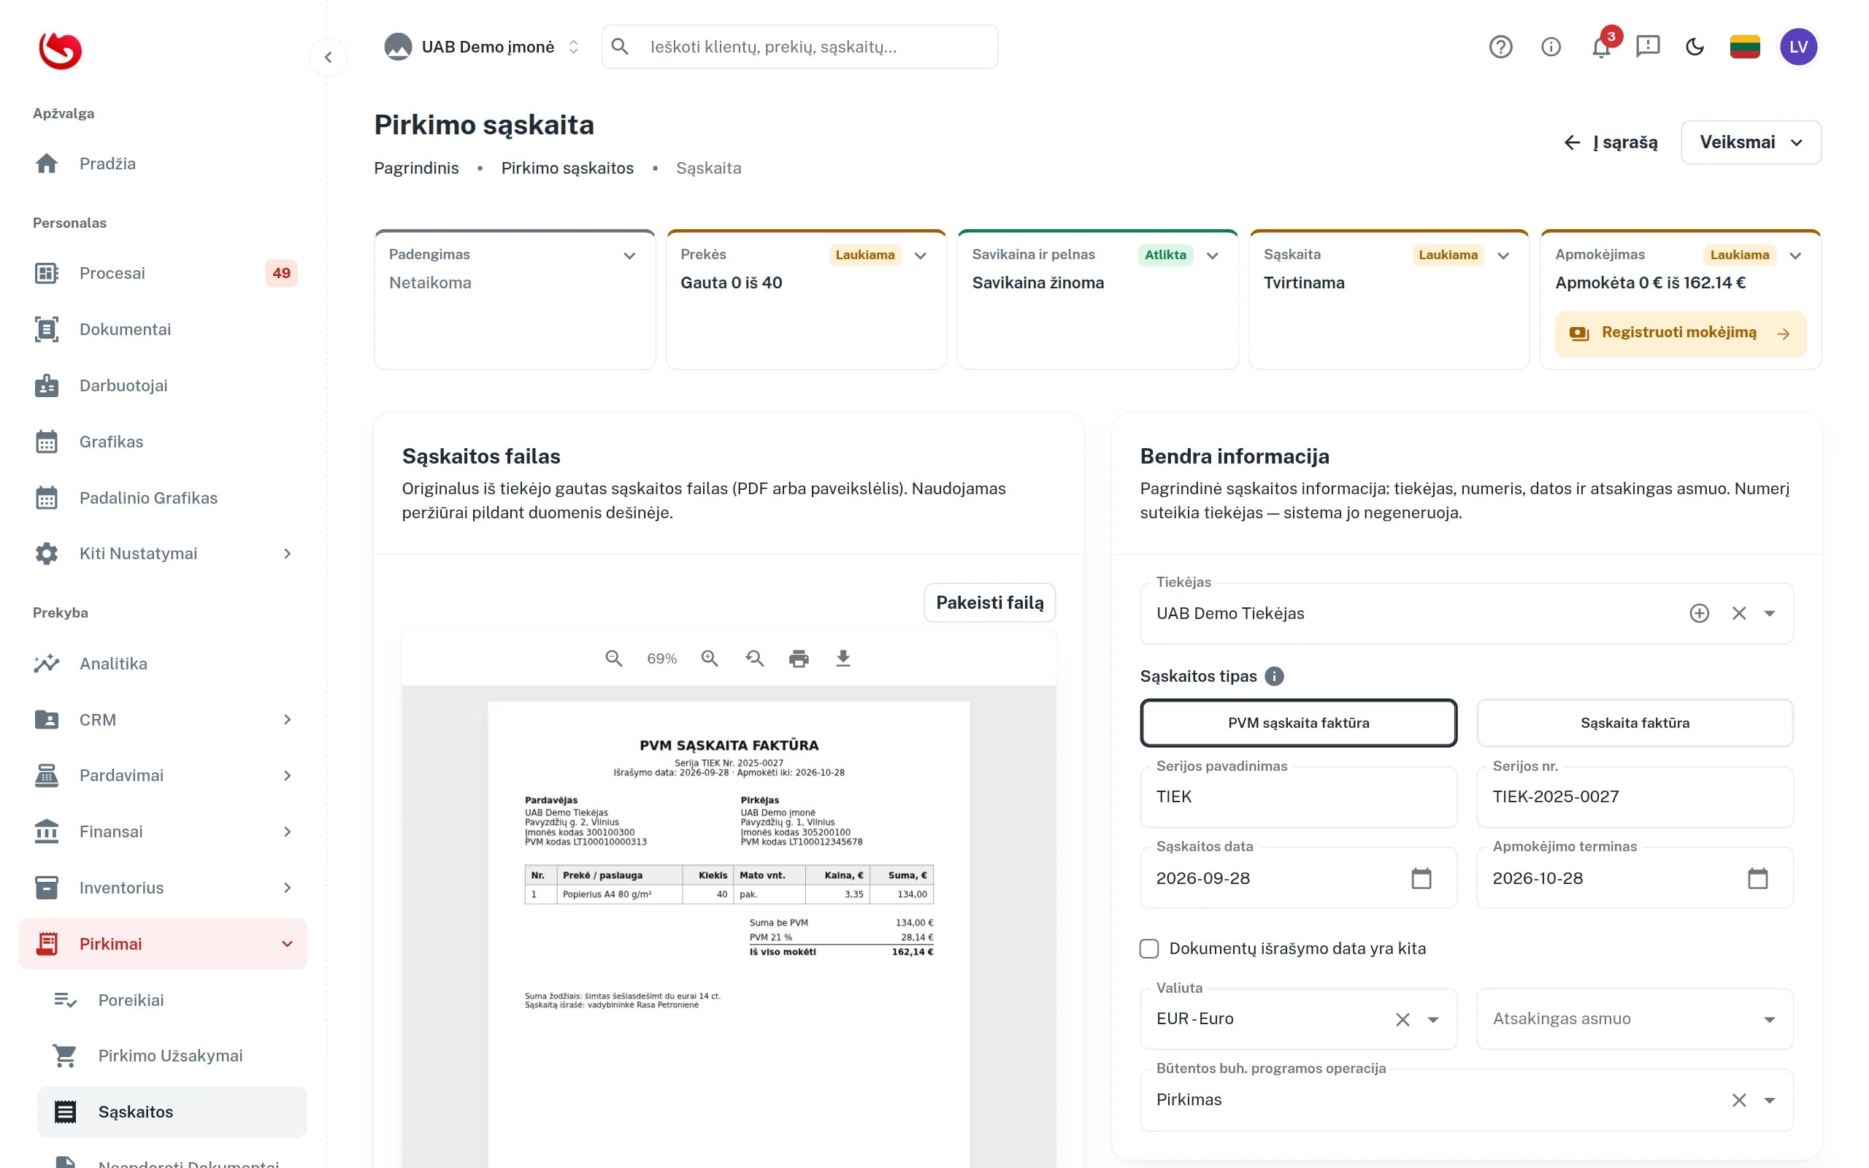
Task: Expand the Finansai sidebar menu
Action: (x=163, y=831)
